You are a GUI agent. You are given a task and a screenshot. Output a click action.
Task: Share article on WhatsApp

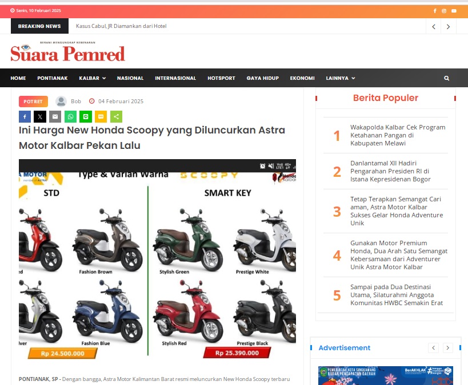(x=70, y=116)
